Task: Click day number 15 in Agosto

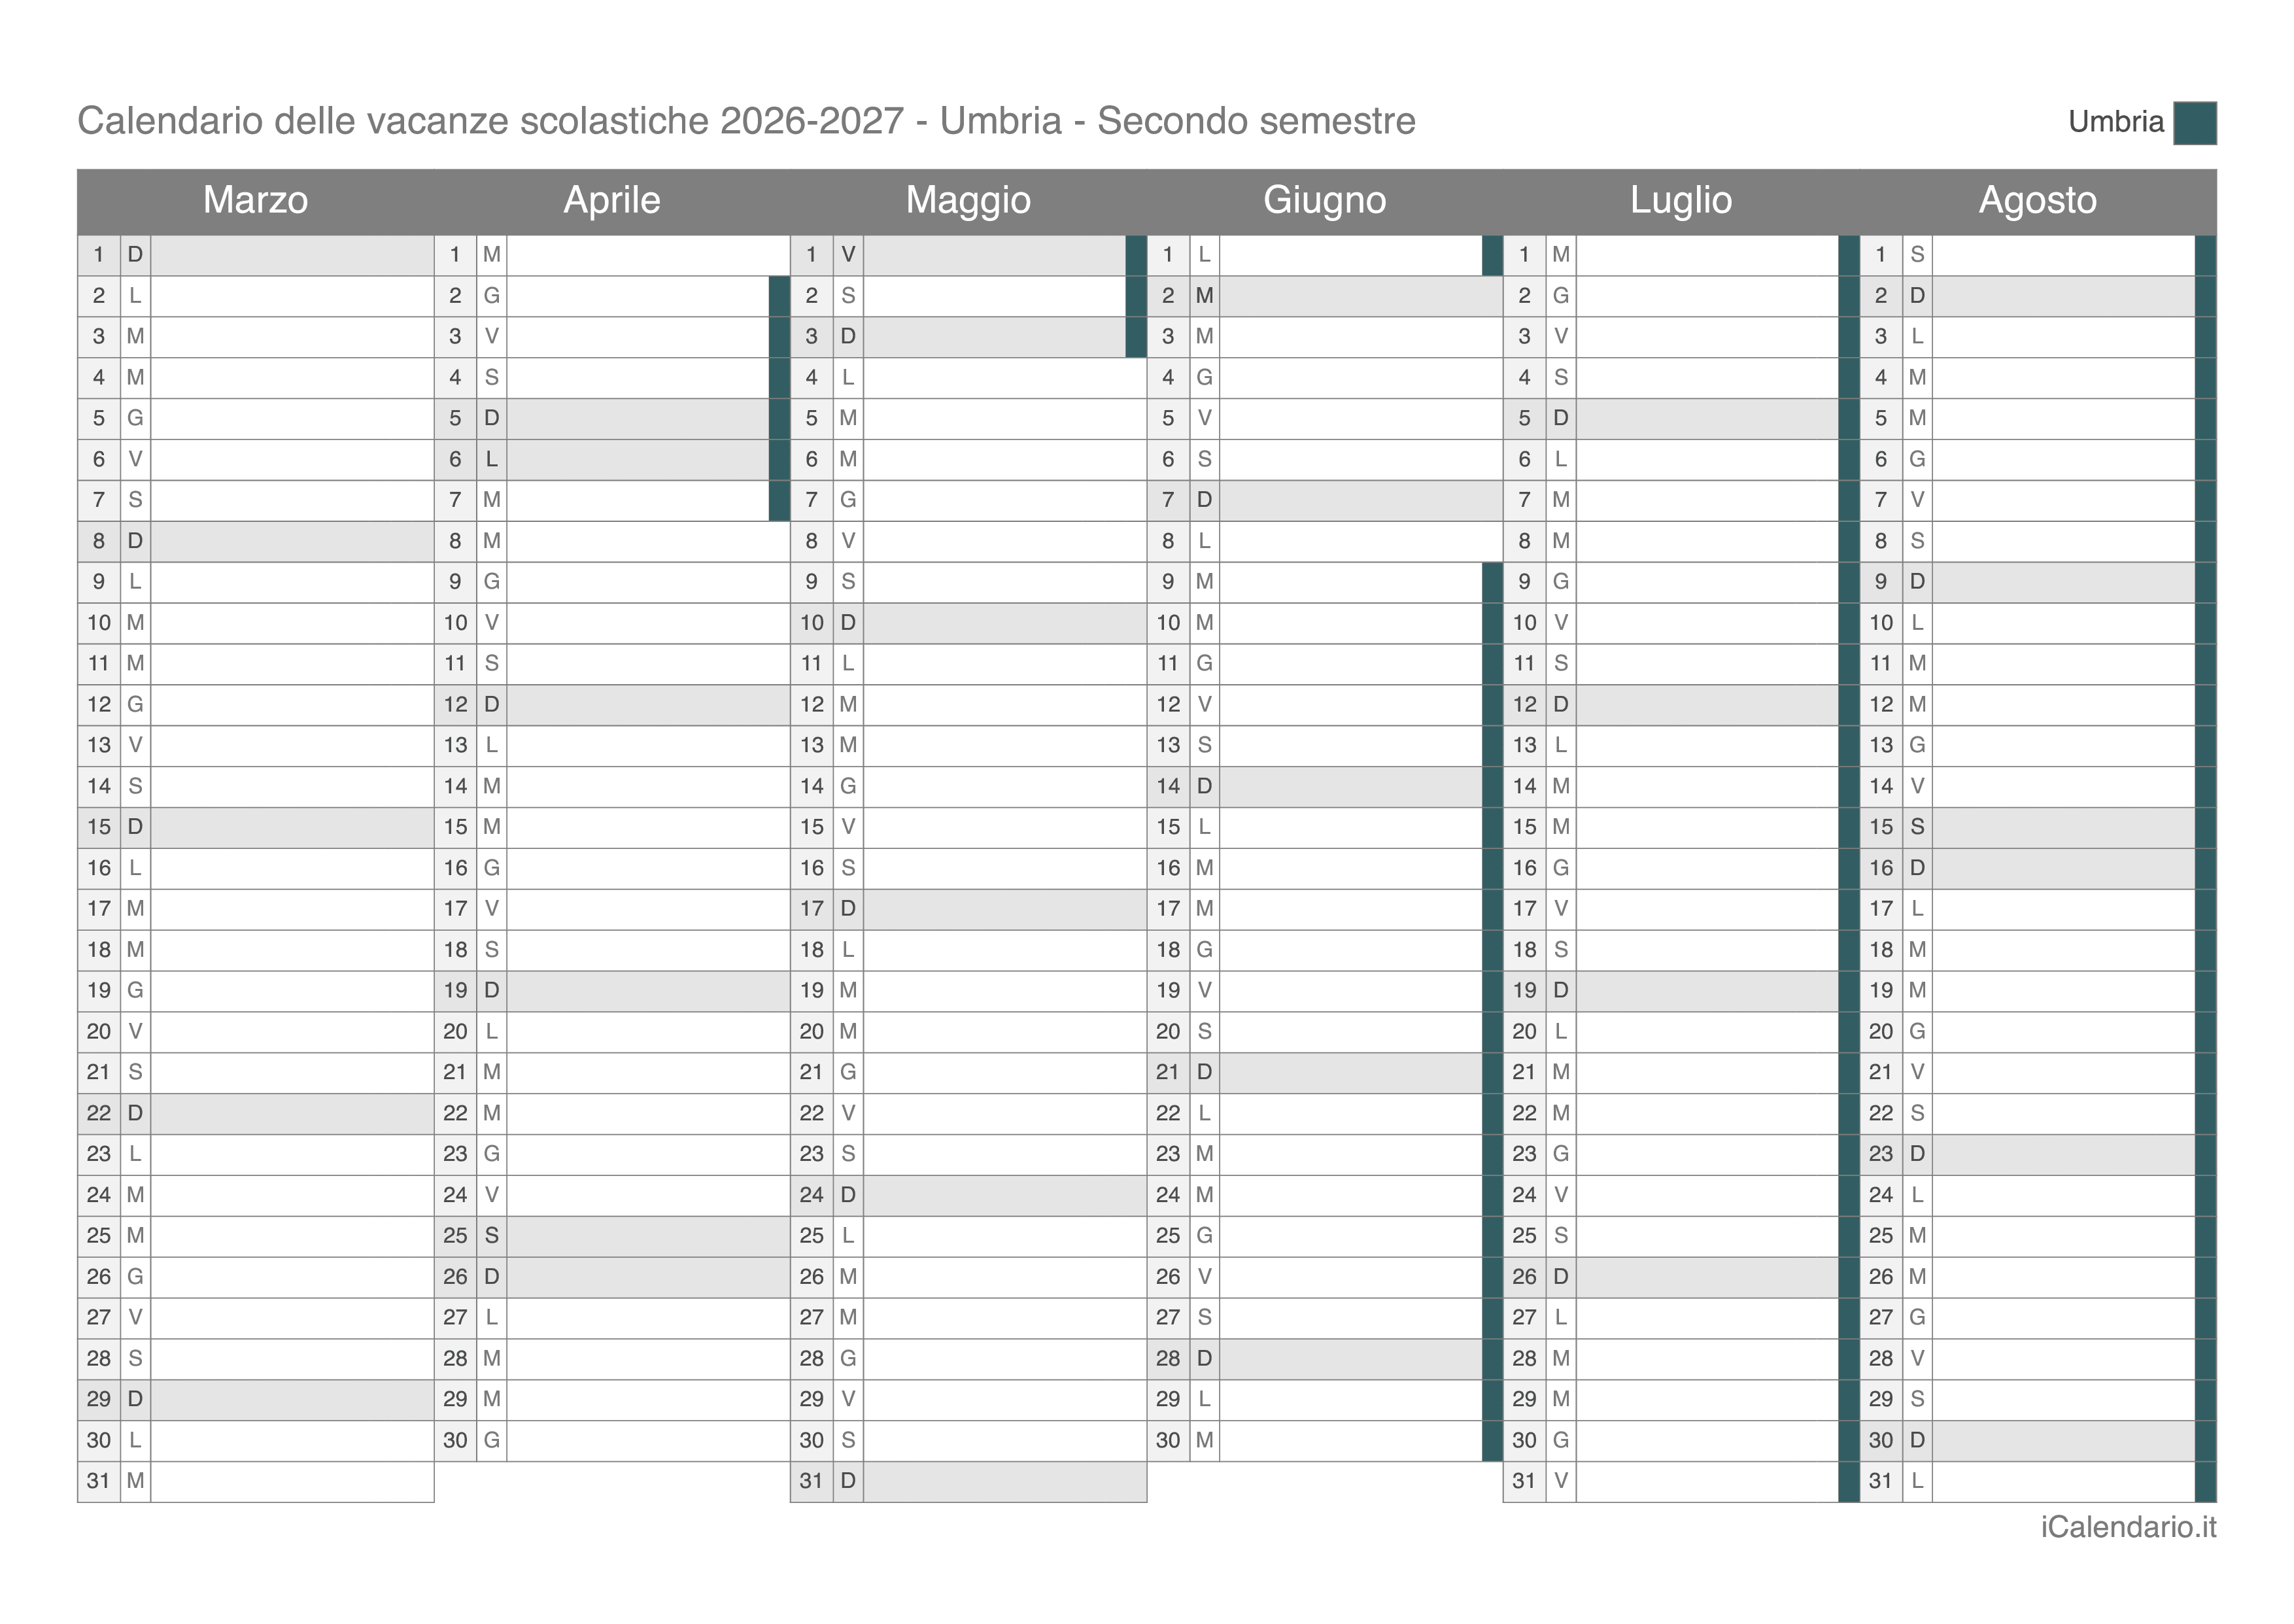Action: click(1881, 827)
